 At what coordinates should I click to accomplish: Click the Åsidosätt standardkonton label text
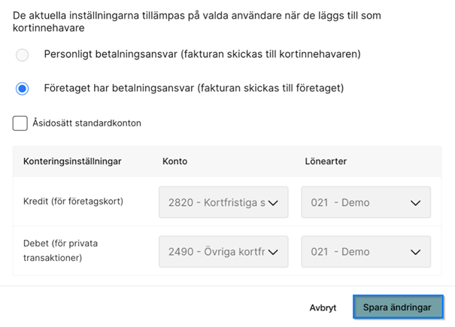tap(87, 123)
